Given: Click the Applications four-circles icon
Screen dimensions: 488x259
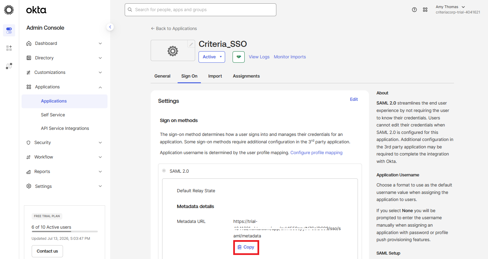Looking at the screenshot, I should pos(29,87).
